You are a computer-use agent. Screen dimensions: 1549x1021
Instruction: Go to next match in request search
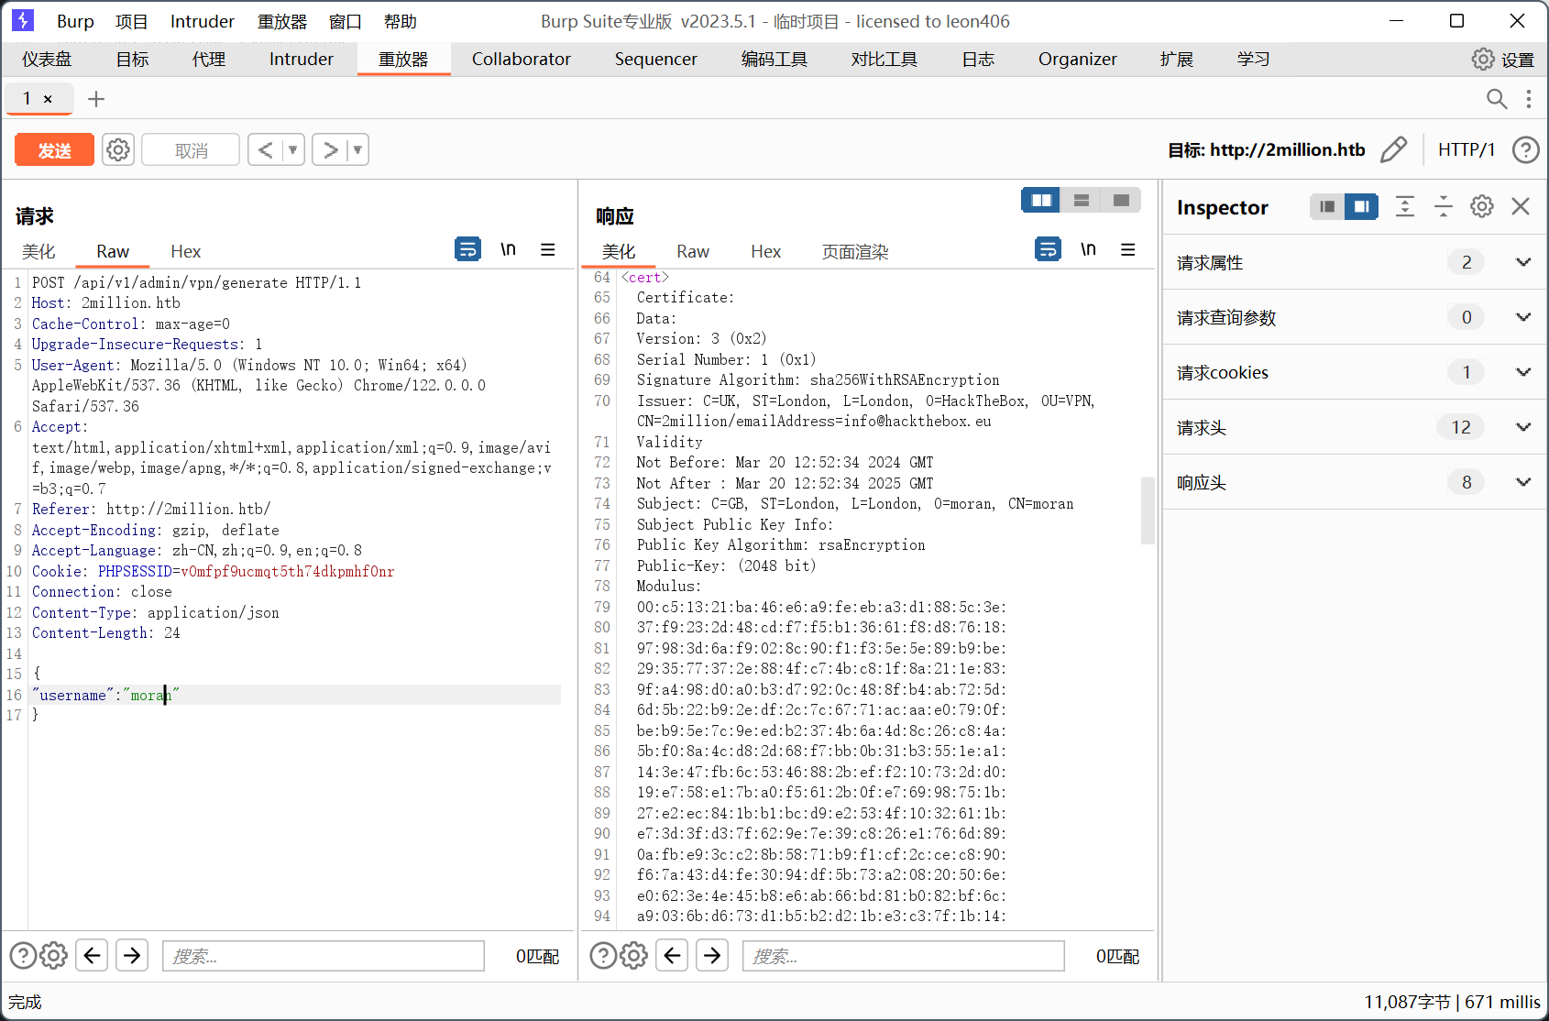(x=132, y=956)
